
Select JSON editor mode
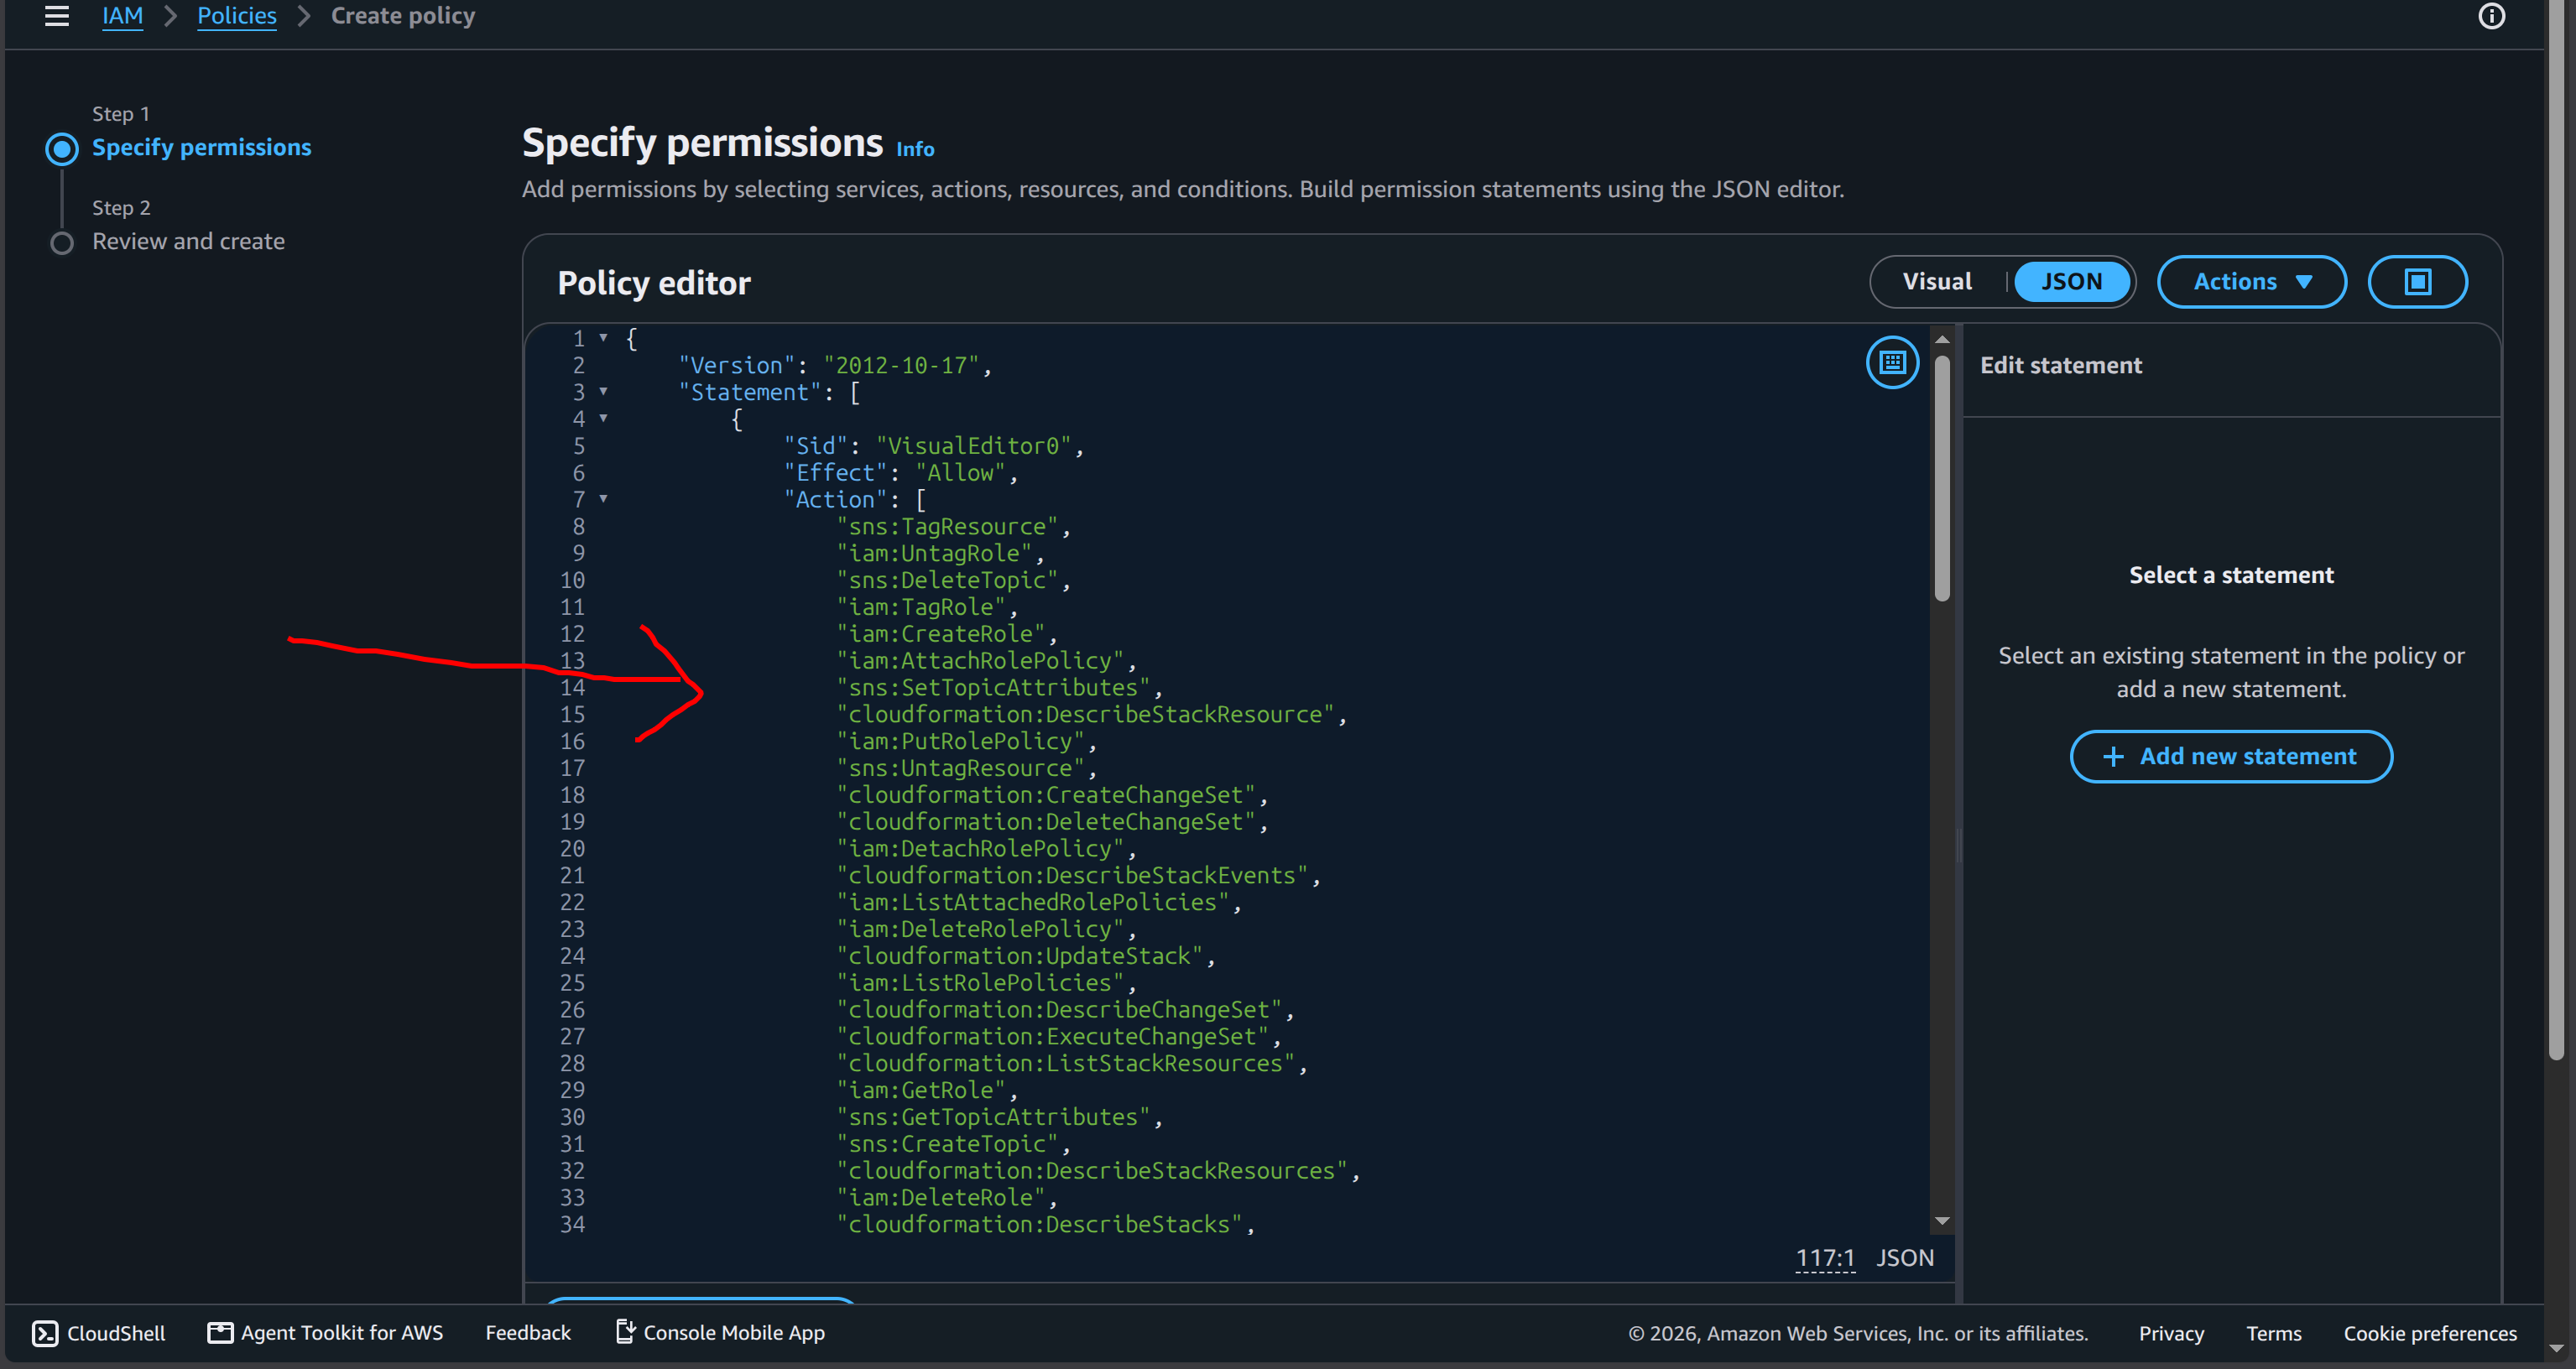[x=2071, y=282]
